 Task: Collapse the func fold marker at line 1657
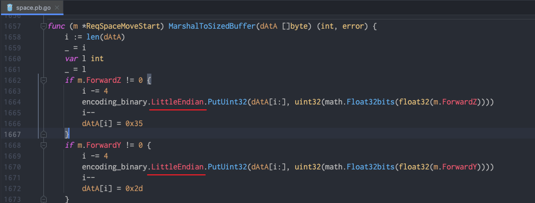click(43, 26)
